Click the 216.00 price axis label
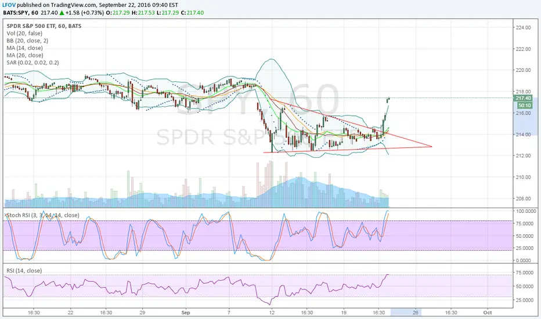Image resolution: width=541 pixels, height=319 pixels. pos(523,113)
